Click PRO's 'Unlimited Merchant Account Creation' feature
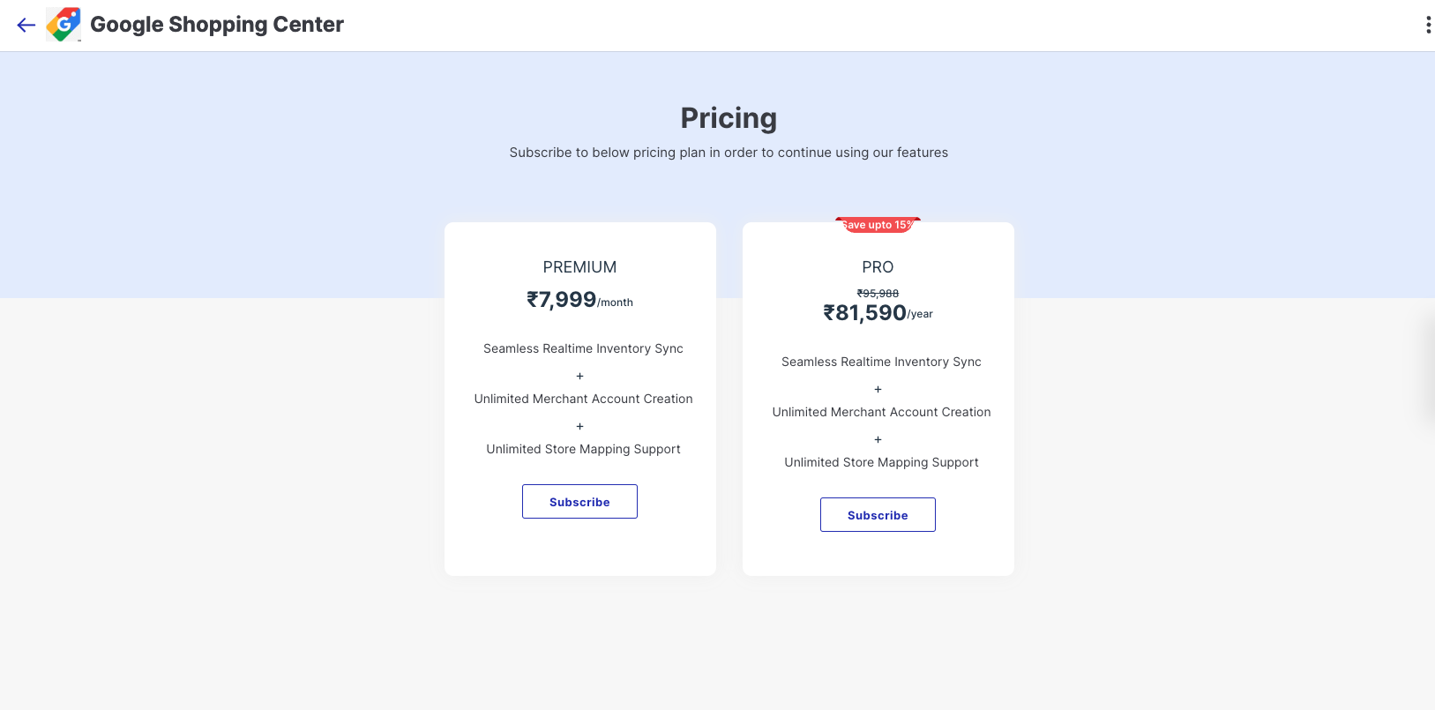 pyautogui.click(x=881, y=412)
